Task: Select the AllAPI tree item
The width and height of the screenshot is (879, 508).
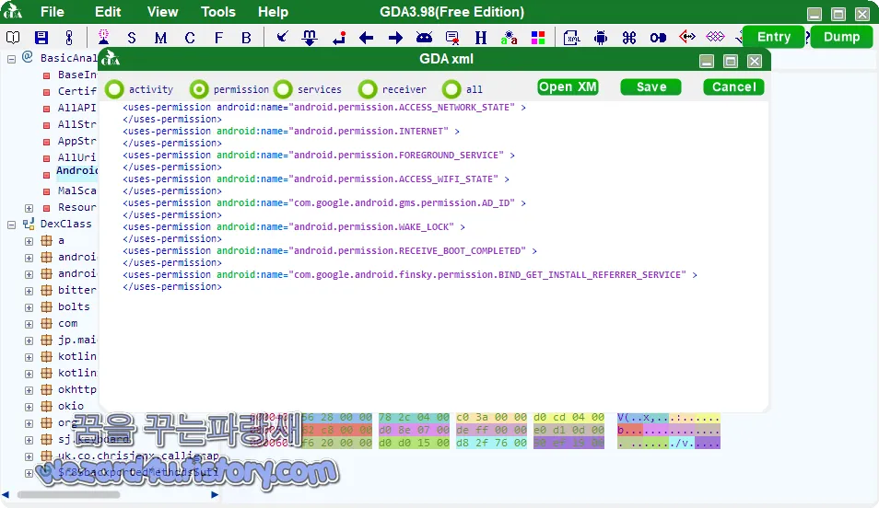Action: click(x=76, y=108)
